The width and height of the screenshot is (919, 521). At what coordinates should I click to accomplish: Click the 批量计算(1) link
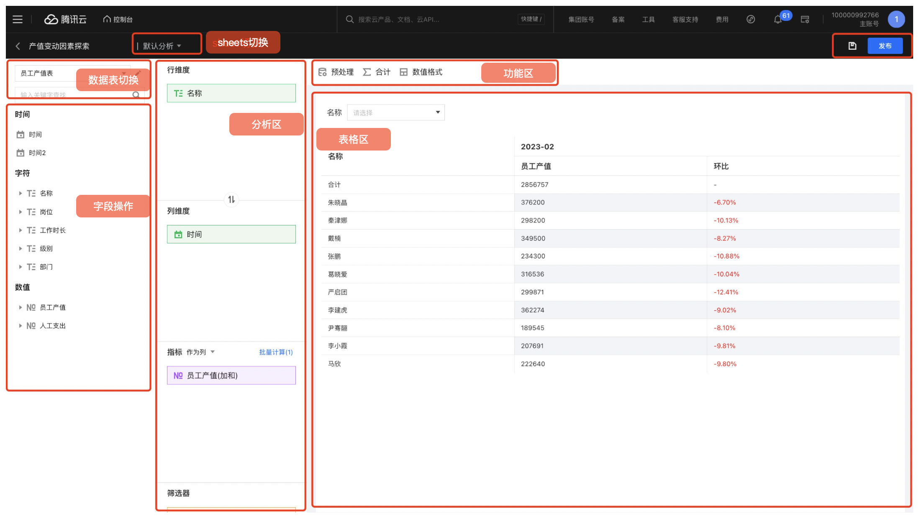(x=275, y=352)
